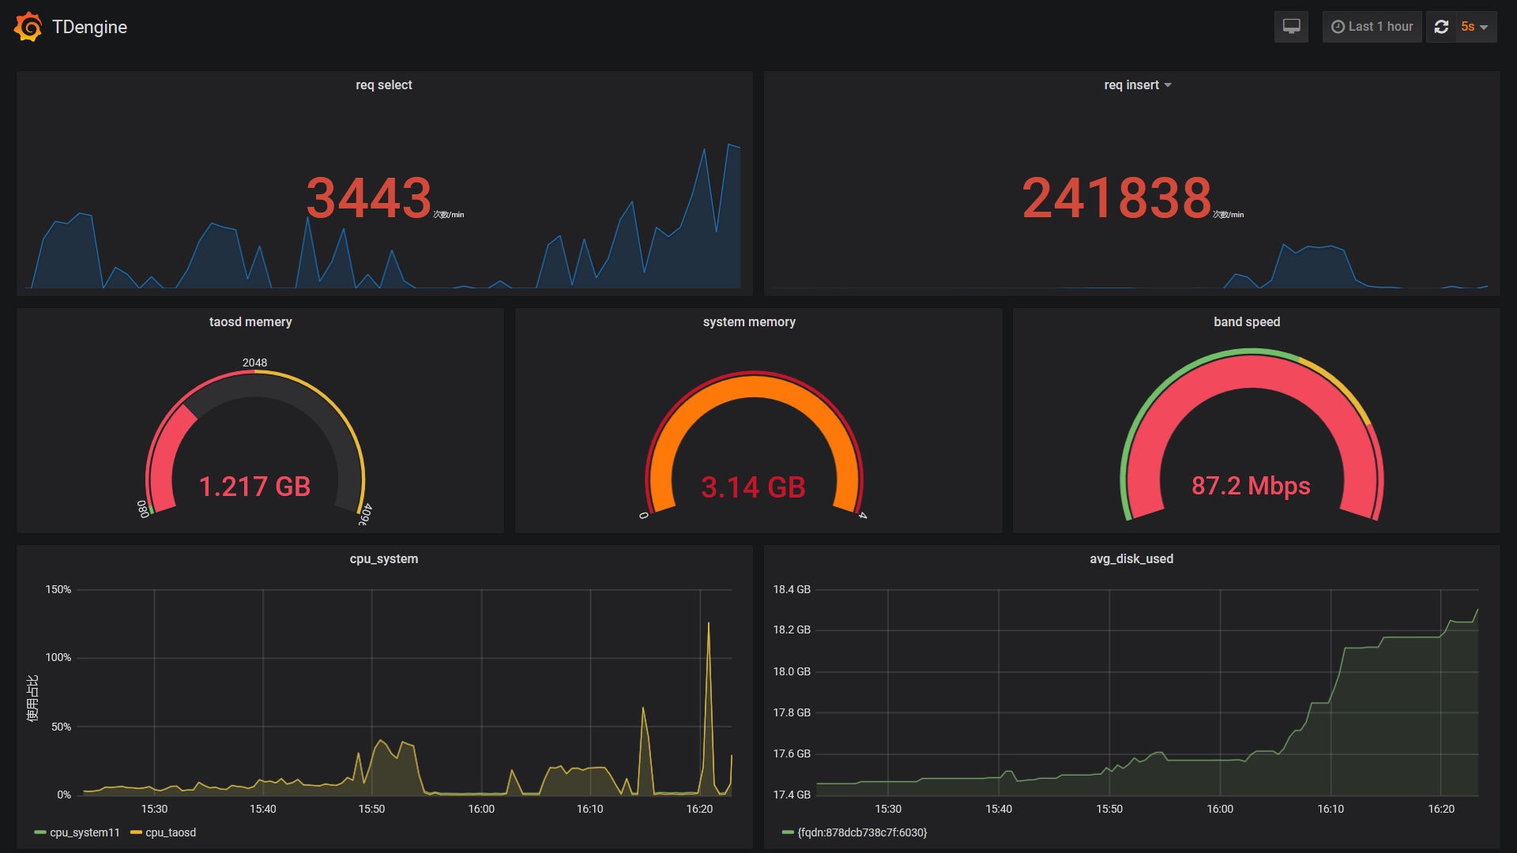Image resolution: width=1517 pixels, height=853 pixels.
Task: Open the taosd memery panel title menu
Action: point(250,322)
